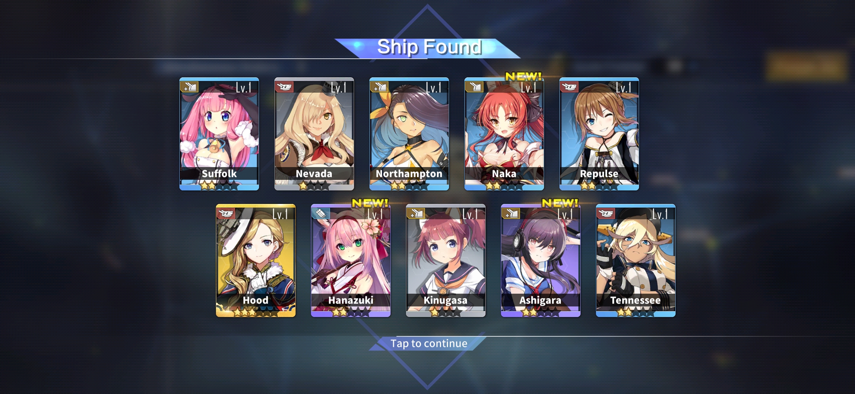Screen dimensions: 855x394
Task: Tap the 'Tap to continue' prompt
Action: [429, 343]
